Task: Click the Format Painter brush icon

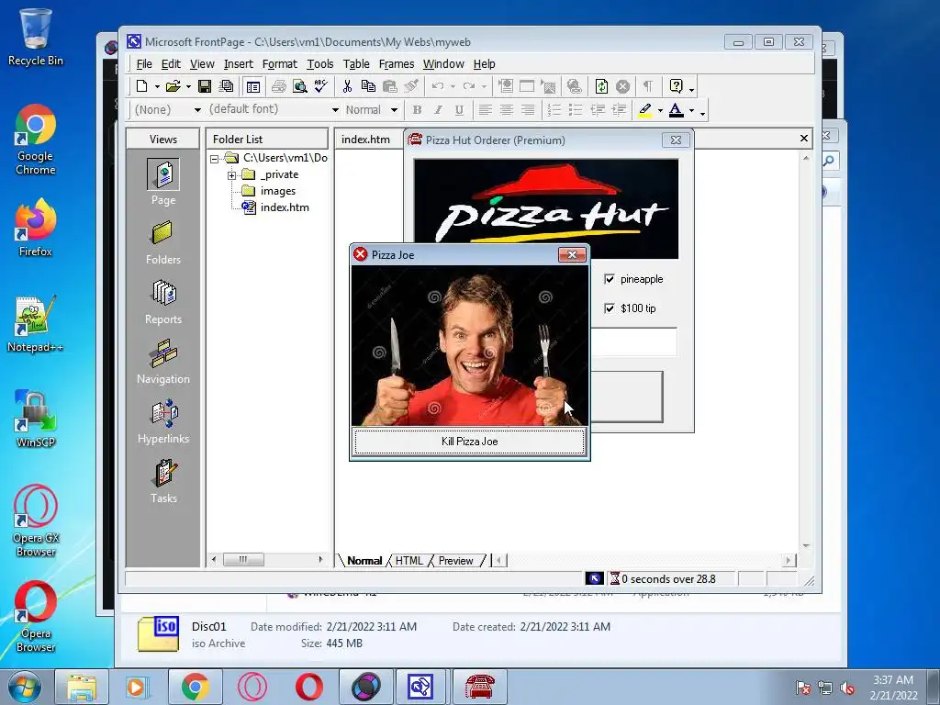Action: coord(411,86)
